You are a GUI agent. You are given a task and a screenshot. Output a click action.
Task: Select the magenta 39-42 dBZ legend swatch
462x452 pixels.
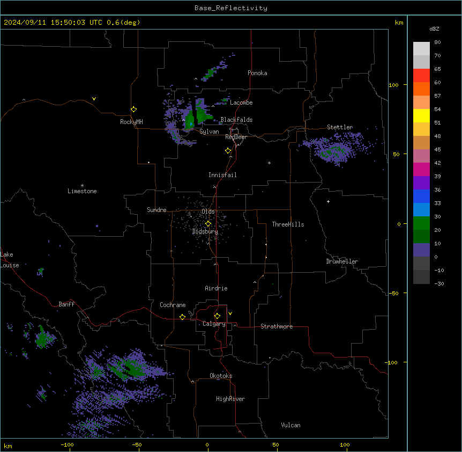tap(421, 169)
